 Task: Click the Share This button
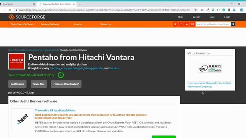[38, 84]
